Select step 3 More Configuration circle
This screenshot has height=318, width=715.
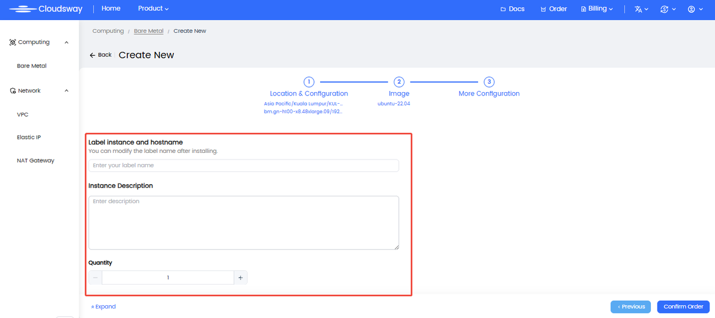click(x=489, y=82)
